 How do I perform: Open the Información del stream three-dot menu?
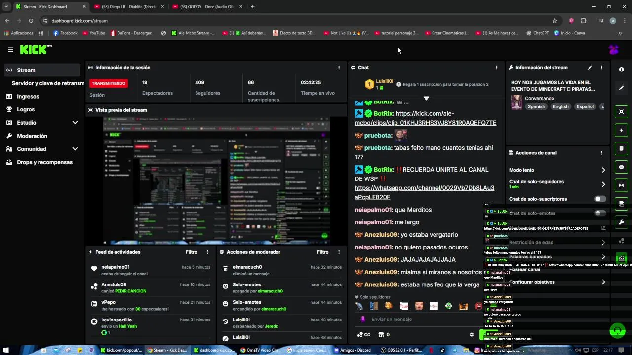601,68
